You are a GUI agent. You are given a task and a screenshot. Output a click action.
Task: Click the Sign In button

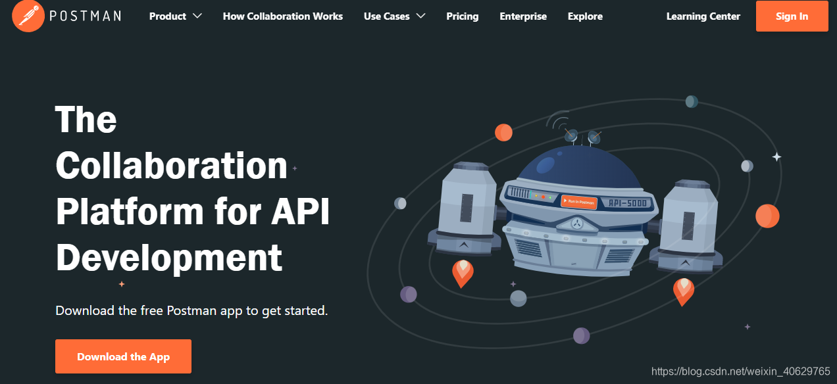792,16
